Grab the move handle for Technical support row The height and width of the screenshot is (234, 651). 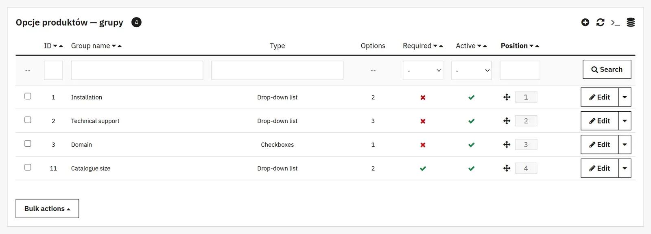pos(507,121)
